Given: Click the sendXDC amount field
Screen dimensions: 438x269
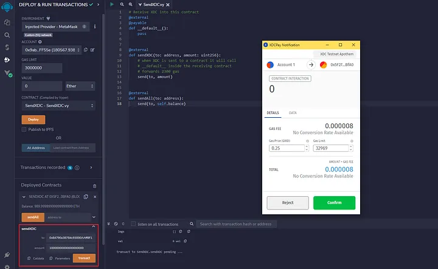Looking at the screenshot, I should click(71, 248).
